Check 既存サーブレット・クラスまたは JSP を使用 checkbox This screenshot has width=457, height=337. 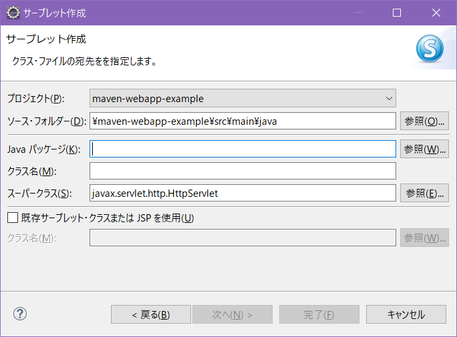13,218
